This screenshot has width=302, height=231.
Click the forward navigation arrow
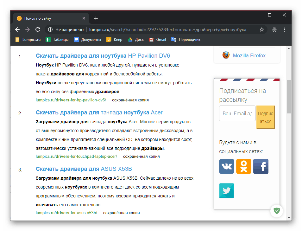click(x=28, y=29)
